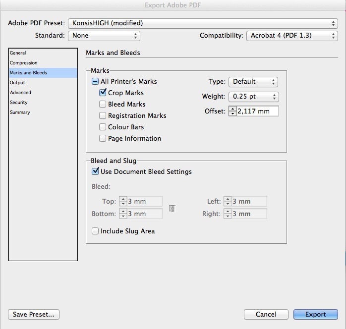
Task: Click the Right bleed stepper
Action: [228, 214]
